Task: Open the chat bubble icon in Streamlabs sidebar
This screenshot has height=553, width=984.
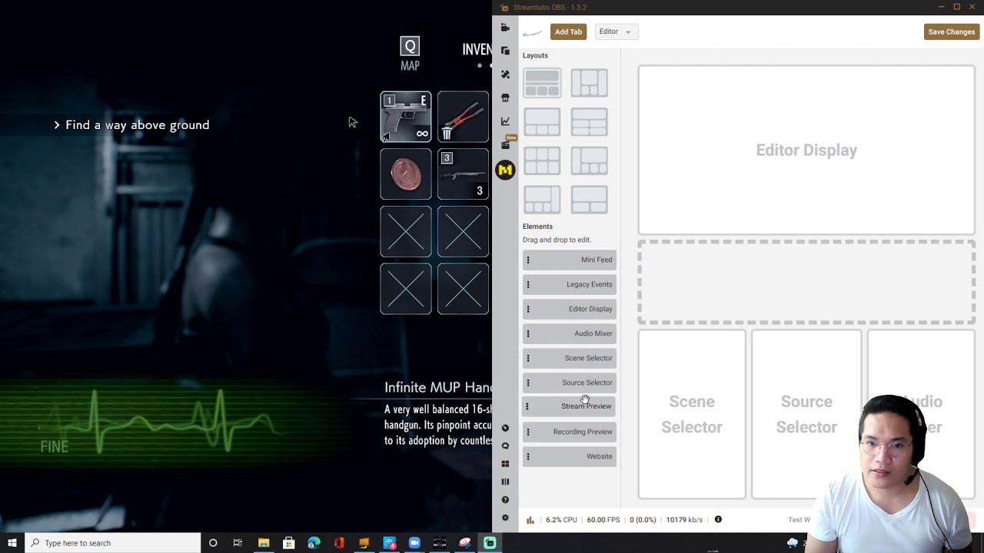Action: click(x=505, y=446)
